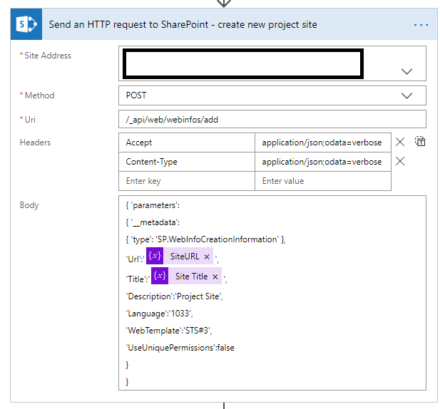Screen dimensions: 440x409
Task: Expand the Method dropdown arrow
Action: [x=407, y=95]
